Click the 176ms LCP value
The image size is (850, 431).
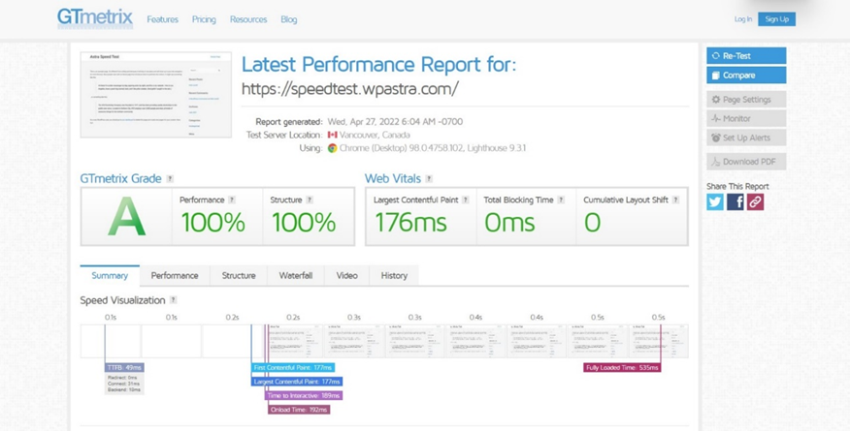tap(410, 223)
